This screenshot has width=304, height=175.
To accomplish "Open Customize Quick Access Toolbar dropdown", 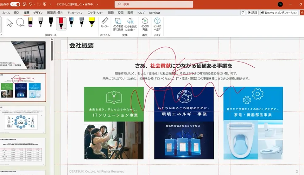I will click(x=51, y=4).
